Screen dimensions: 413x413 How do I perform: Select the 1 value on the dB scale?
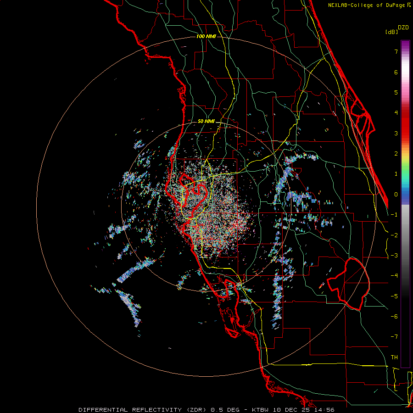point(396,174)
